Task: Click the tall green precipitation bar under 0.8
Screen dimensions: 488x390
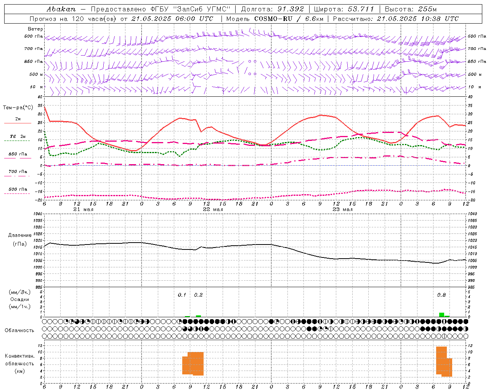Action: (441, 315)
